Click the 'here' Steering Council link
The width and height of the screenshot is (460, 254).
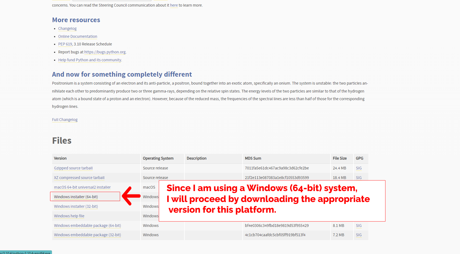[x=174, y=5]
